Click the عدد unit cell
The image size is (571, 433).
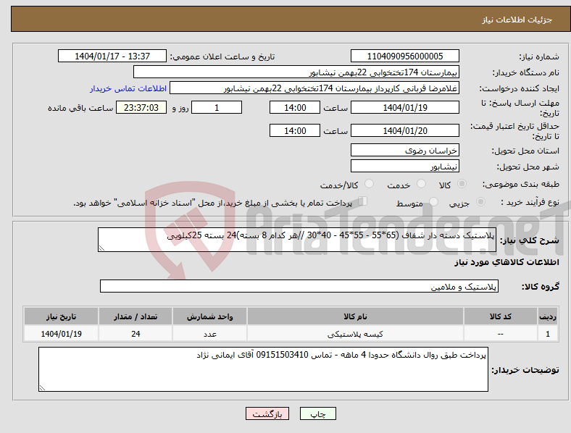click(x=209, y=334)
